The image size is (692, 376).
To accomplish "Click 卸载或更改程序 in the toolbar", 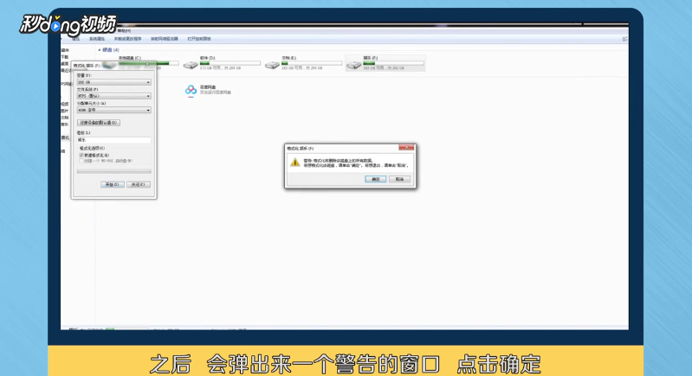I will (x=128, y=39).
